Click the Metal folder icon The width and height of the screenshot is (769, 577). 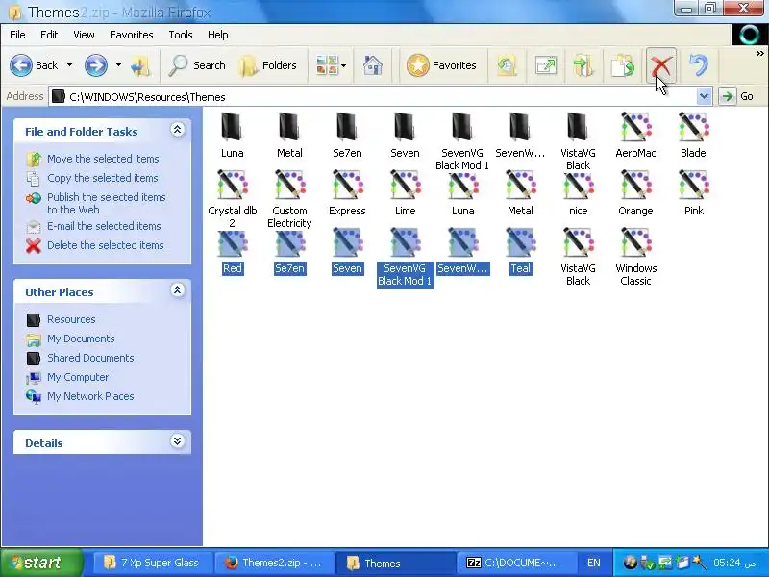point(289,128)
